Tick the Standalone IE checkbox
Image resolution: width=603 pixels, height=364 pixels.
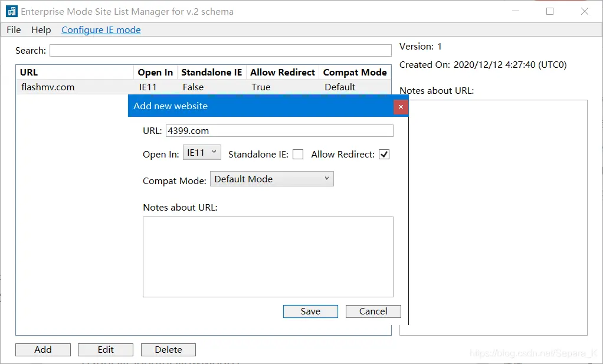click(x=298, y=155)
